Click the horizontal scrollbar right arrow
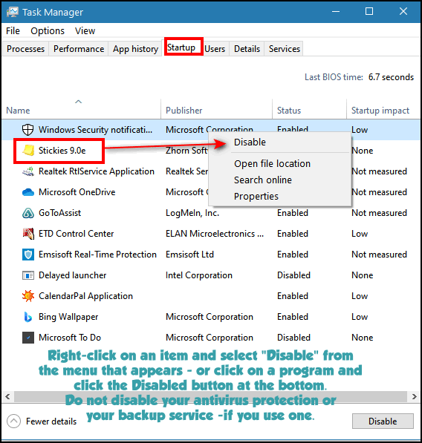This screenshot has width=422, height=443. click(x=414, y=397)
